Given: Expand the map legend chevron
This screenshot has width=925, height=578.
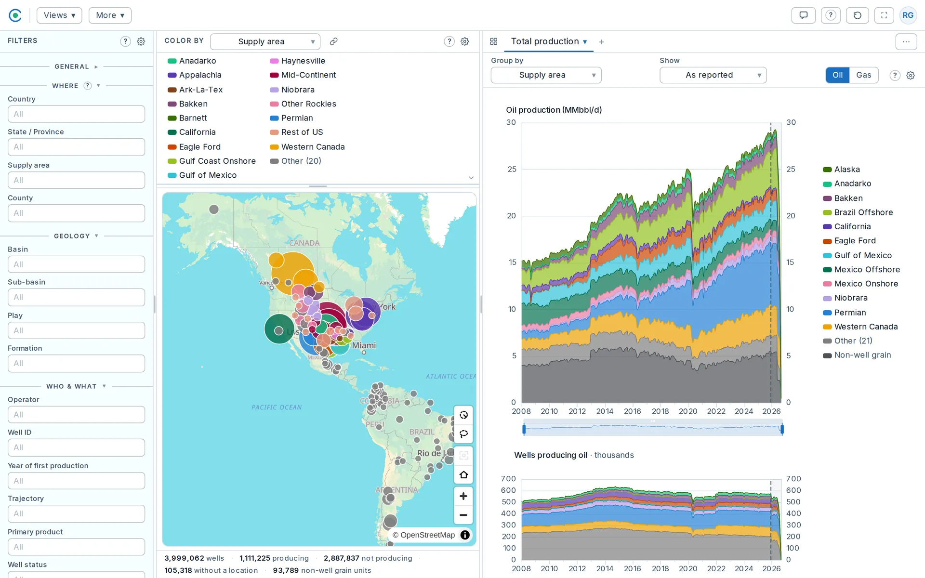Looking at the screenshot, I should coord(471,178).
